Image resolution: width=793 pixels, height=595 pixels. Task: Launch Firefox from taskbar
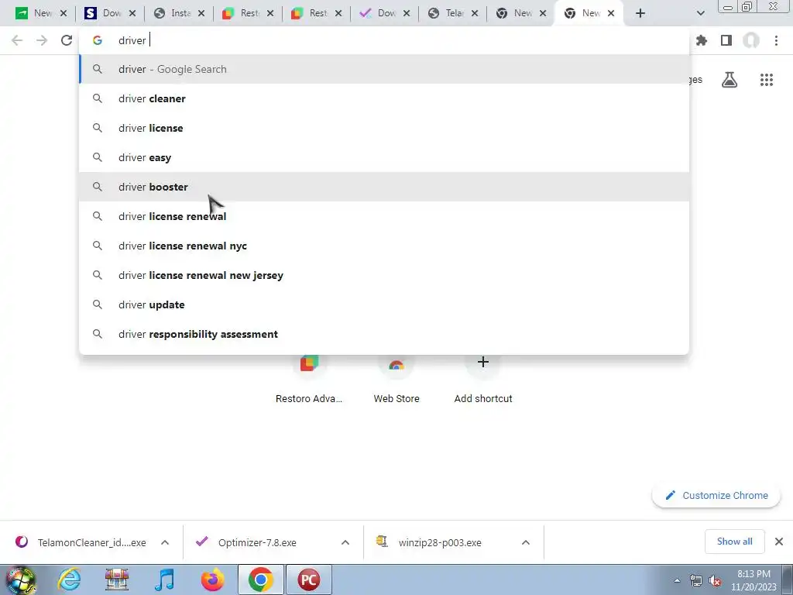click(212, 580)
